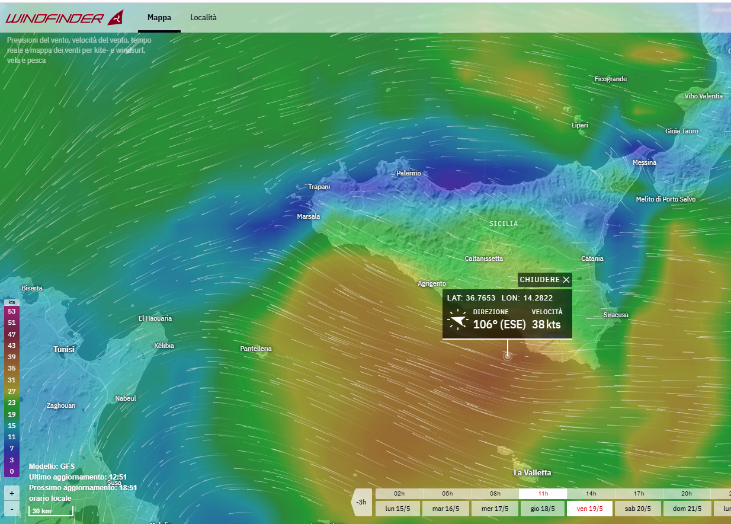Click the Kélibia map label
Screen dimensions: 731x524
164,345
